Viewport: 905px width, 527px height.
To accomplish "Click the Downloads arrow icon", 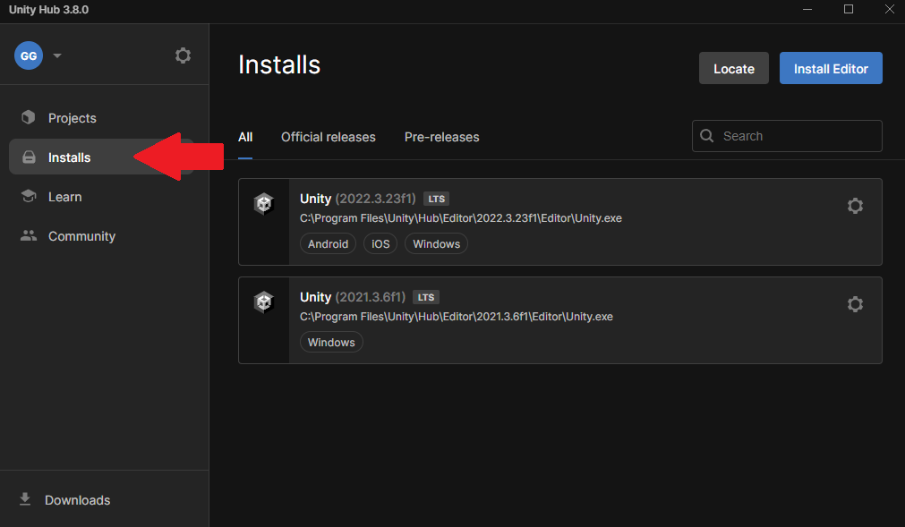I will 25,499.
